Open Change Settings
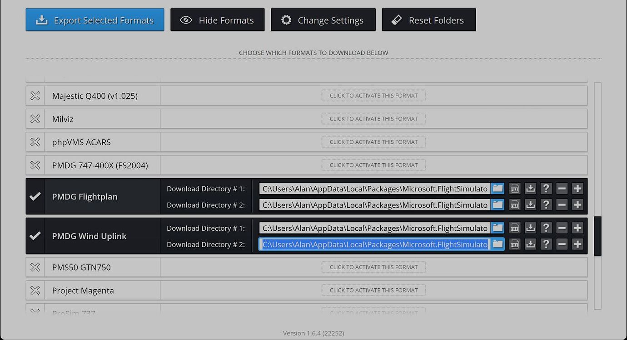The width and height of the screenshot is (627, 340). [x=323, y=20]
